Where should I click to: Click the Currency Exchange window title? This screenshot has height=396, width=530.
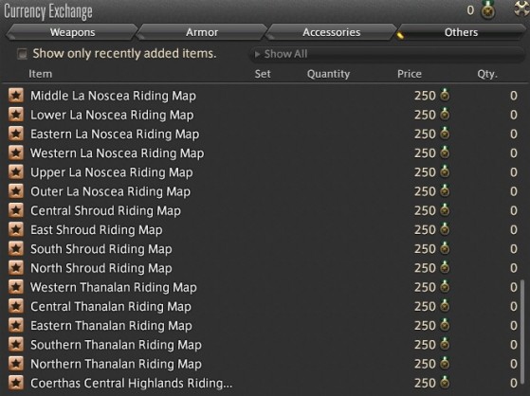point(48,11)
